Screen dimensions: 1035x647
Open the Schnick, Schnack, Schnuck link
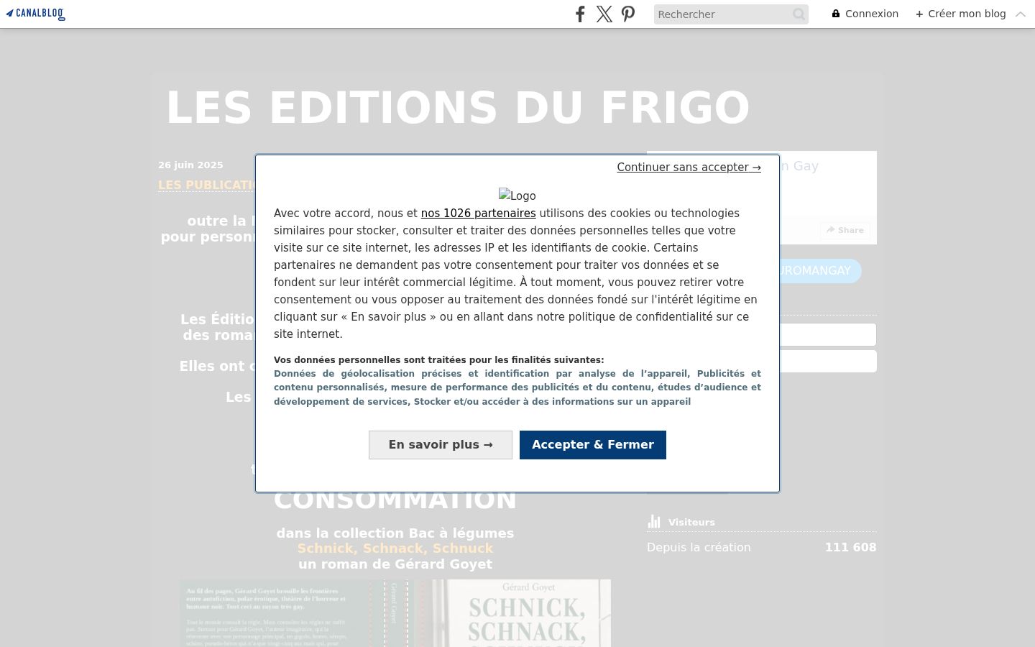(395, 549)
